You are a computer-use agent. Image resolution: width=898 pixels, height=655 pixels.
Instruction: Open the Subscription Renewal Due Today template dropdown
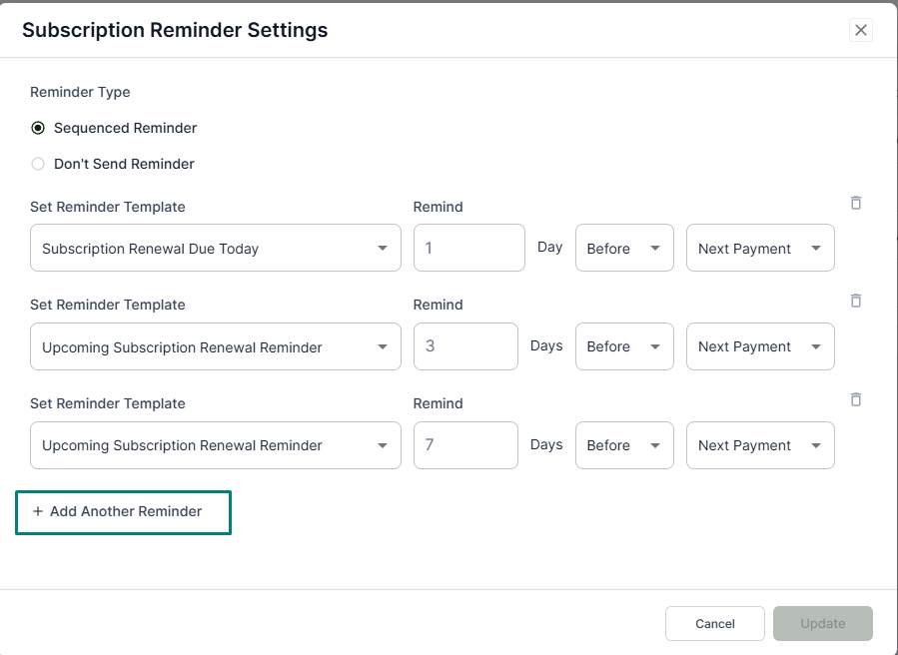(x=215, y=249)
